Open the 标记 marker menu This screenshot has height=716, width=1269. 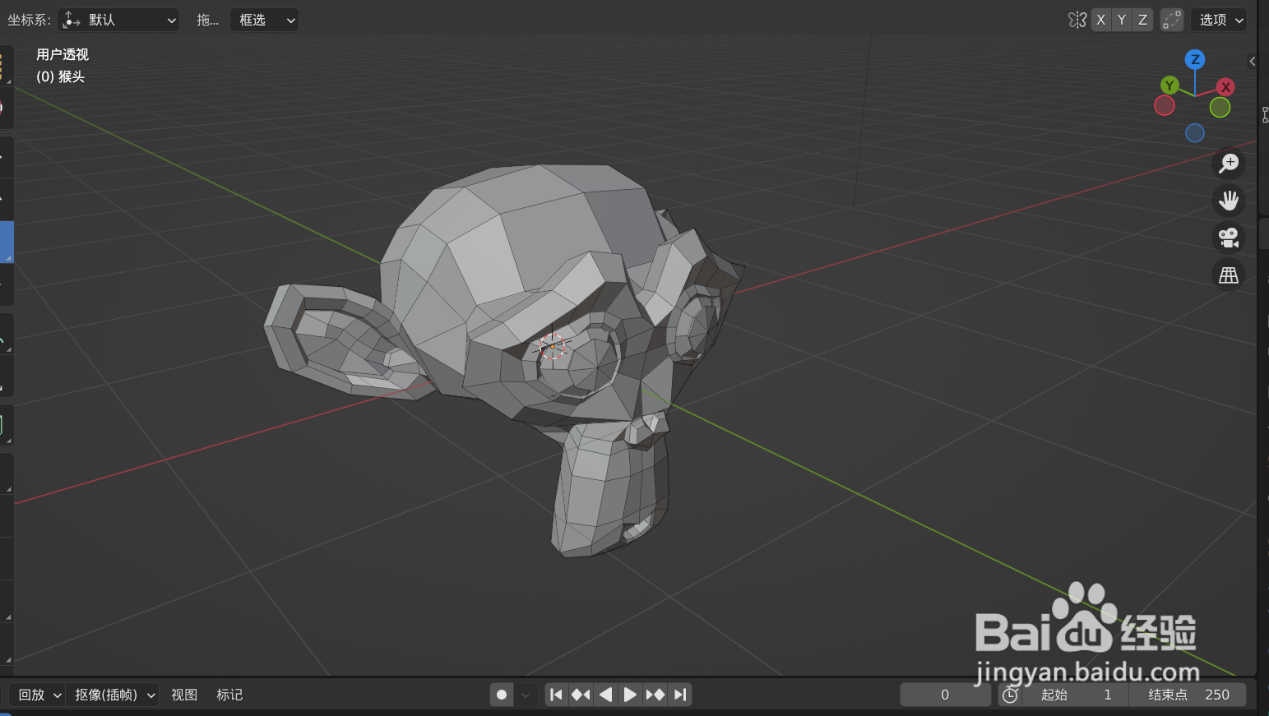click(x=229, y=695)
